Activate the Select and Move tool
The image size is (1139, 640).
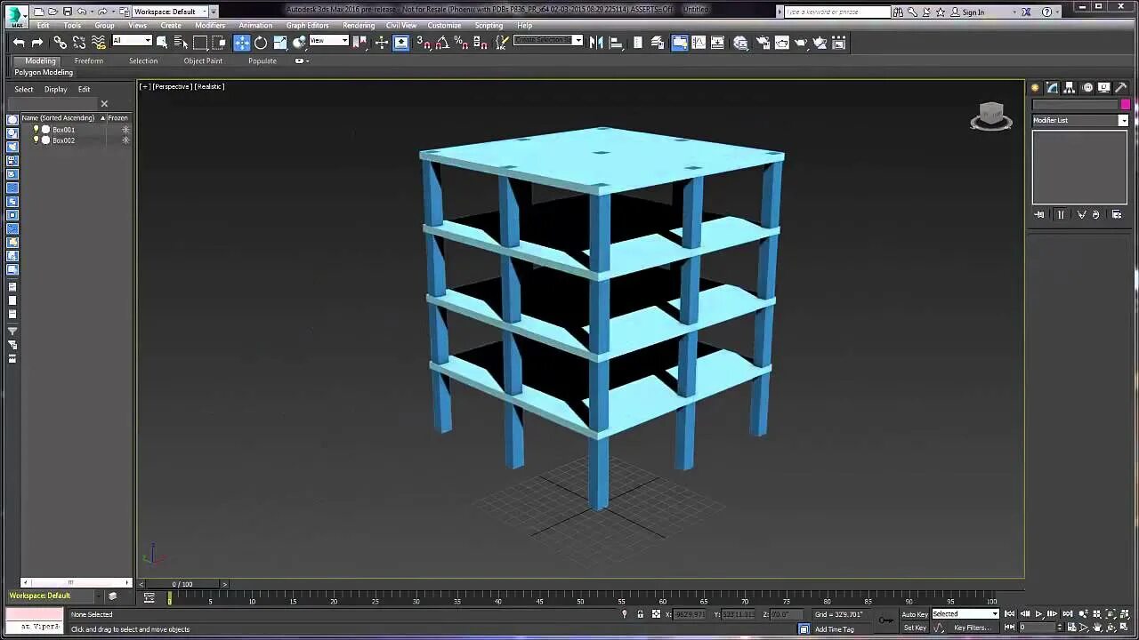point(242,43)
